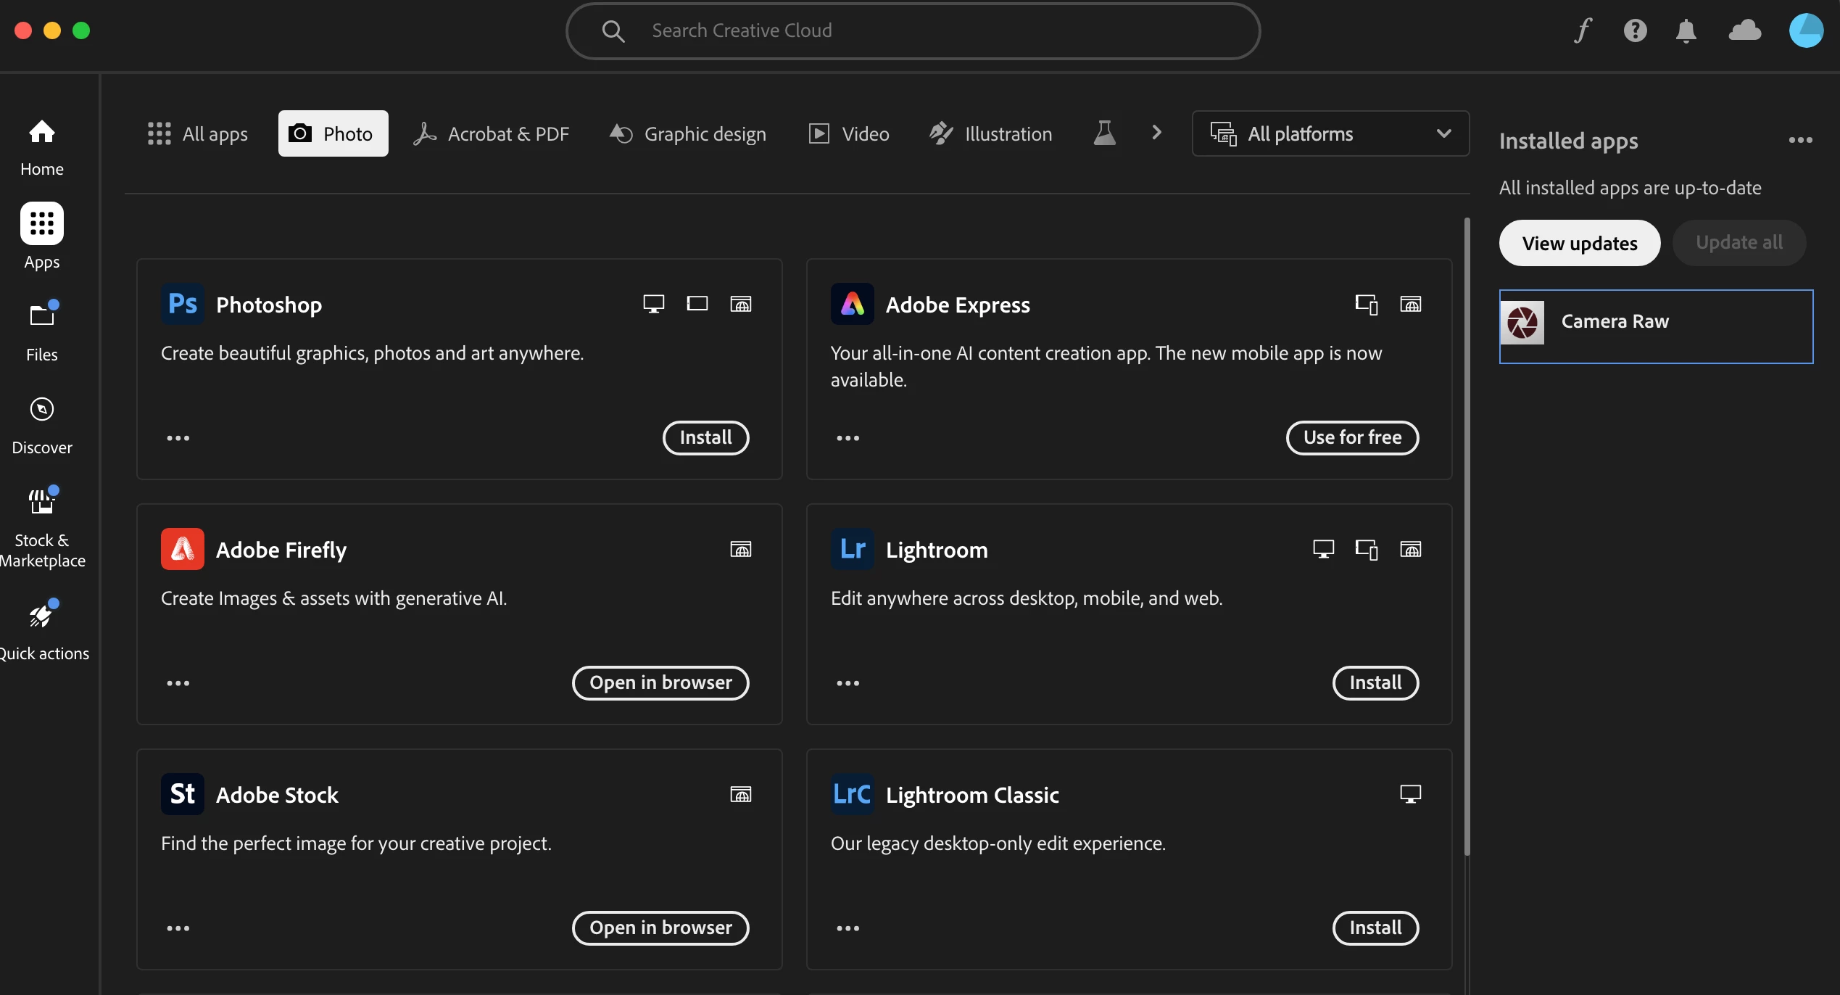This screenshot has height=995, width=1840.
Task: Go to Home in the sidebar
Action: pos(42,147)
